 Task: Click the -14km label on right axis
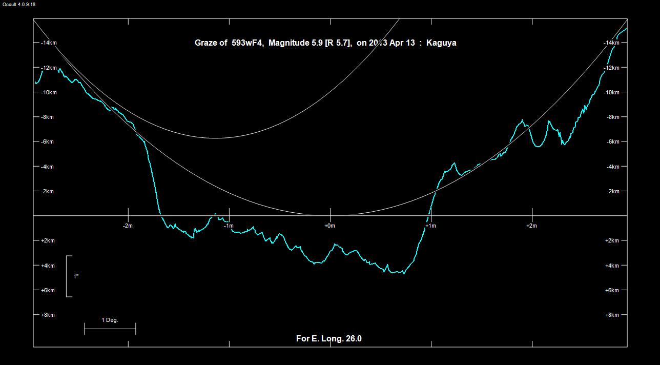pyautogui.click(x=611, y=43)
